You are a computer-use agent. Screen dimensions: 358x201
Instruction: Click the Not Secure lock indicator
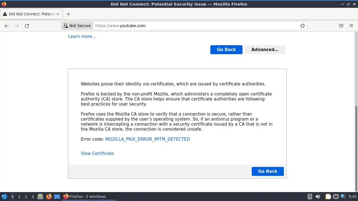77,26
